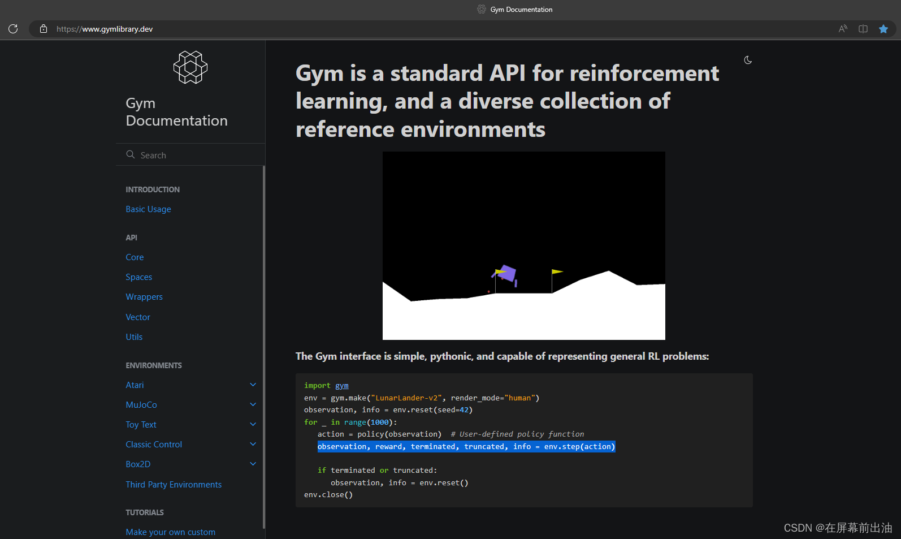
Task: Expand the Box2D environments section
Action: point(253,464)
